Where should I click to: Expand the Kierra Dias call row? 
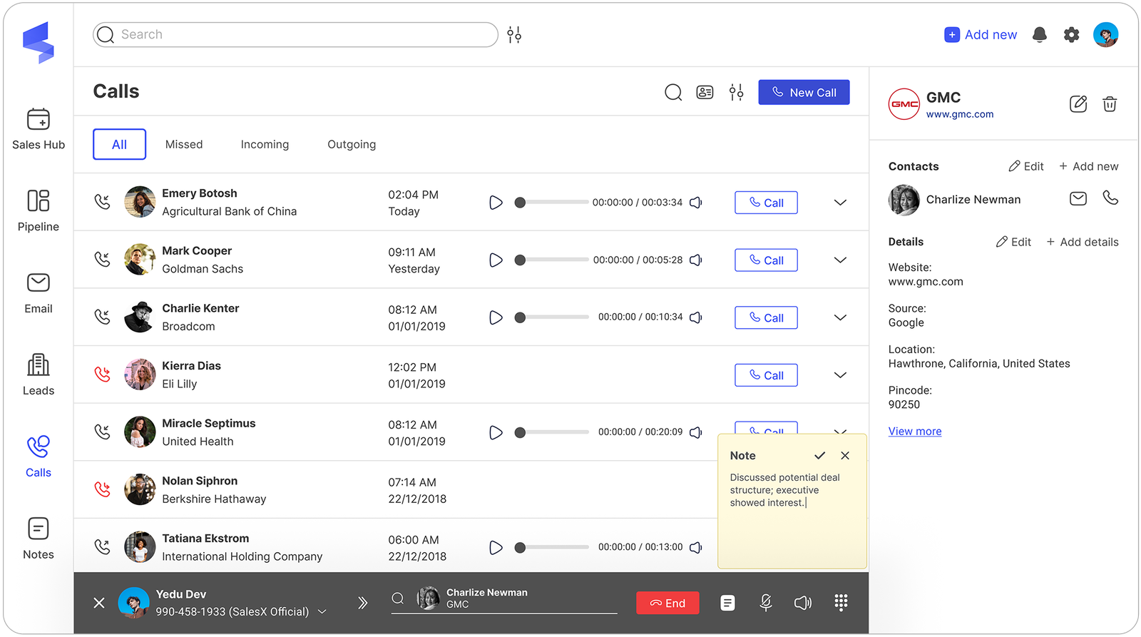coord(840,375)
